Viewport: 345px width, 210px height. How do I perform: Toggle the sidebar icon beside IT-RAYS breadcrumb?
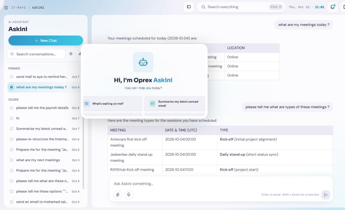[x=6, y=7]
